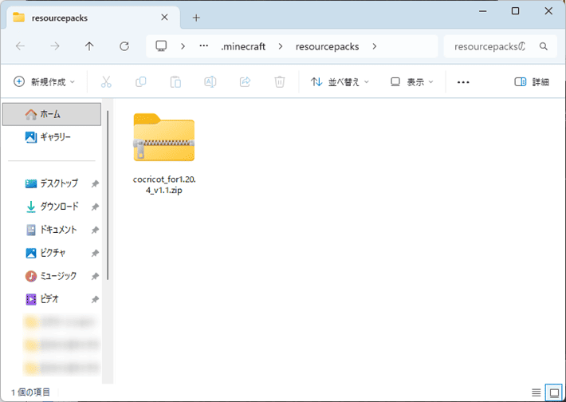Expand the chevron after resourcepacks breadcrumb
This screenshot has width=566, height=402.
coord(375,46)
